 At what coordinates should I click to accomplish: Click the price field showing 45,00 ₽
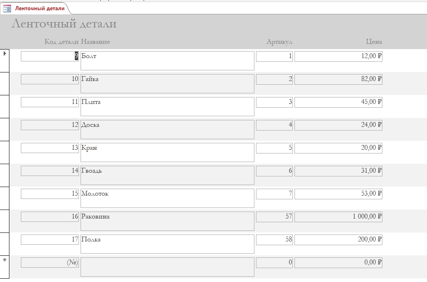coord(338,102)
